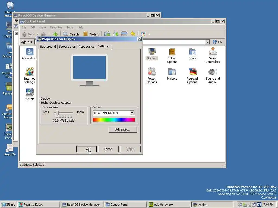
Task: Expand the Colors dropdown list
Action: click(x=132, y=113)
